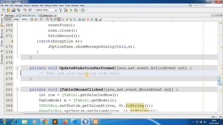This screenshot has width=223, height=125.
Task: Go to the next occurrence in the editor toolbar
Action: 55,19
